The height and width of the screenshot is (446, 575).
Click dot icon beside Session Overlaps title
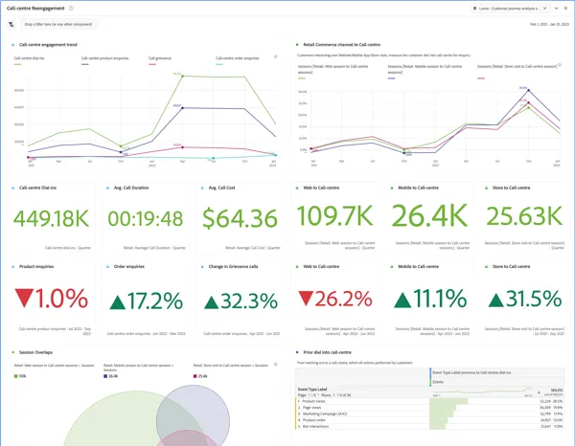pos(13,352)
